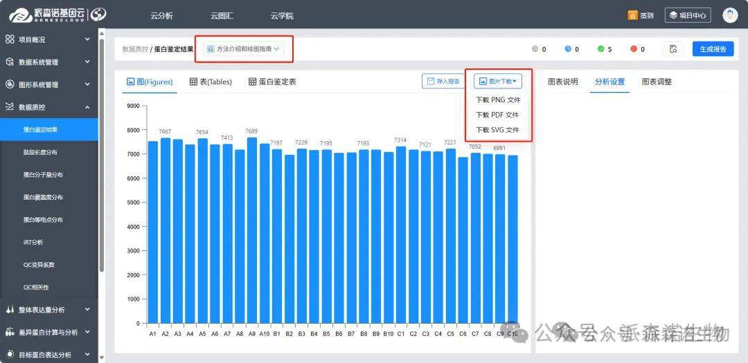Click the red status indicator icon

pos(633,49)
